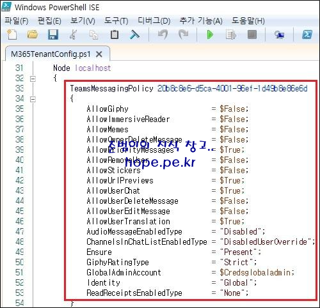Image resolution: width=320 pixels, height=308 pixels.
Task: Click GlobalAdminAccount property name
Action: coord(124,272)
